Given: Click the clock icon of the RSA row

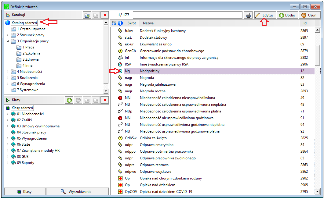Looking at the screenshot, I should [120, 64].
